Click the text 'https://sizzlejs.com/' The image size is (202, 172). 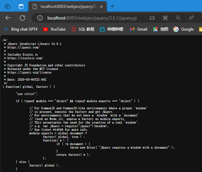(25, 58)
